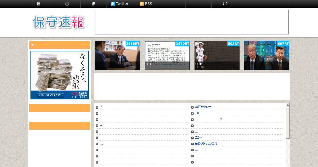The height and width of the screenshot is (167, 318).
Task: Open the info circle icon in navigation bar
Action: pyautogui.click(x=67, y=4)
